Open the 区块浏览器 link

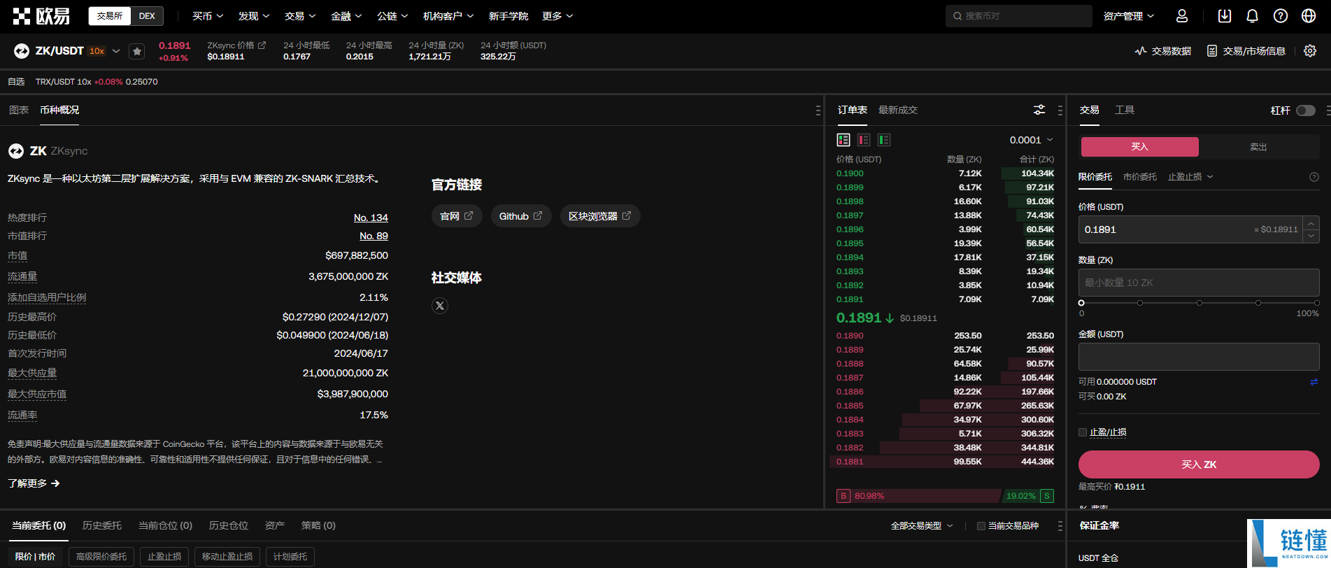point(600,216)
